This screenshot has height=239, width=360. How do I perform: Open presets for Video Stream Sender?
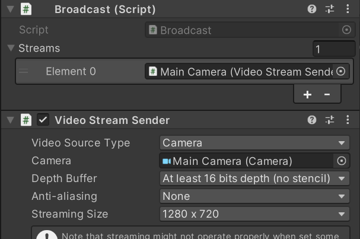(x=330, y=120)
